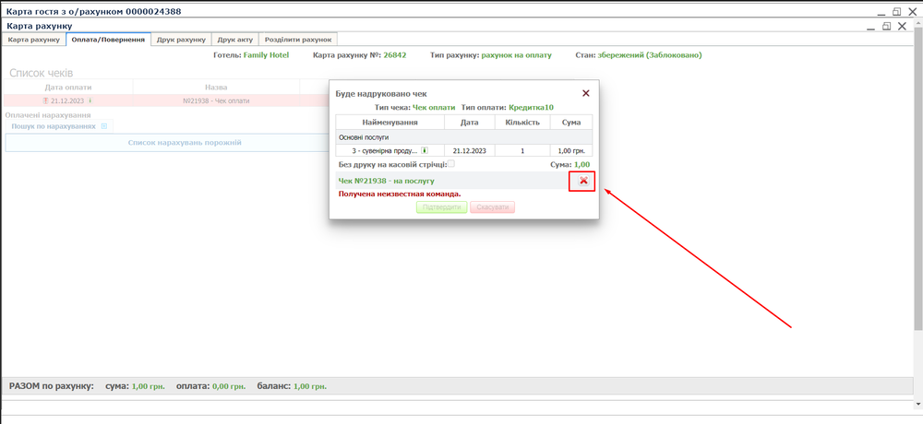Switch to 'Карта рахунку' tab
Image resolution: width=923 pixels, height=424 pixels.
click(34, 40)
